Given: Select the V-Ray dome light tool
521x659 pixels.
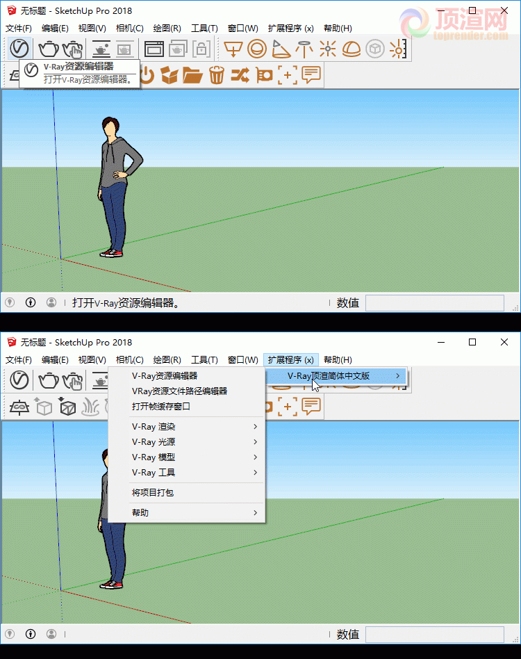Looking at the screenshot, I should [x=352, y=49].
